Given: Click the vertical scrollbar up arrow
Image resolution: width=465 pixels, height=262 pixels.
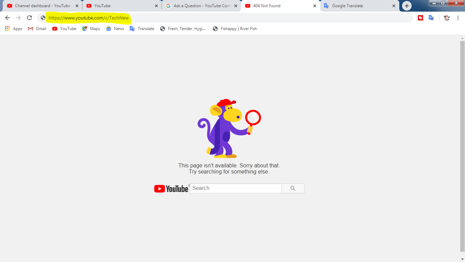Looking at the screenshot, I should (462, 38).
